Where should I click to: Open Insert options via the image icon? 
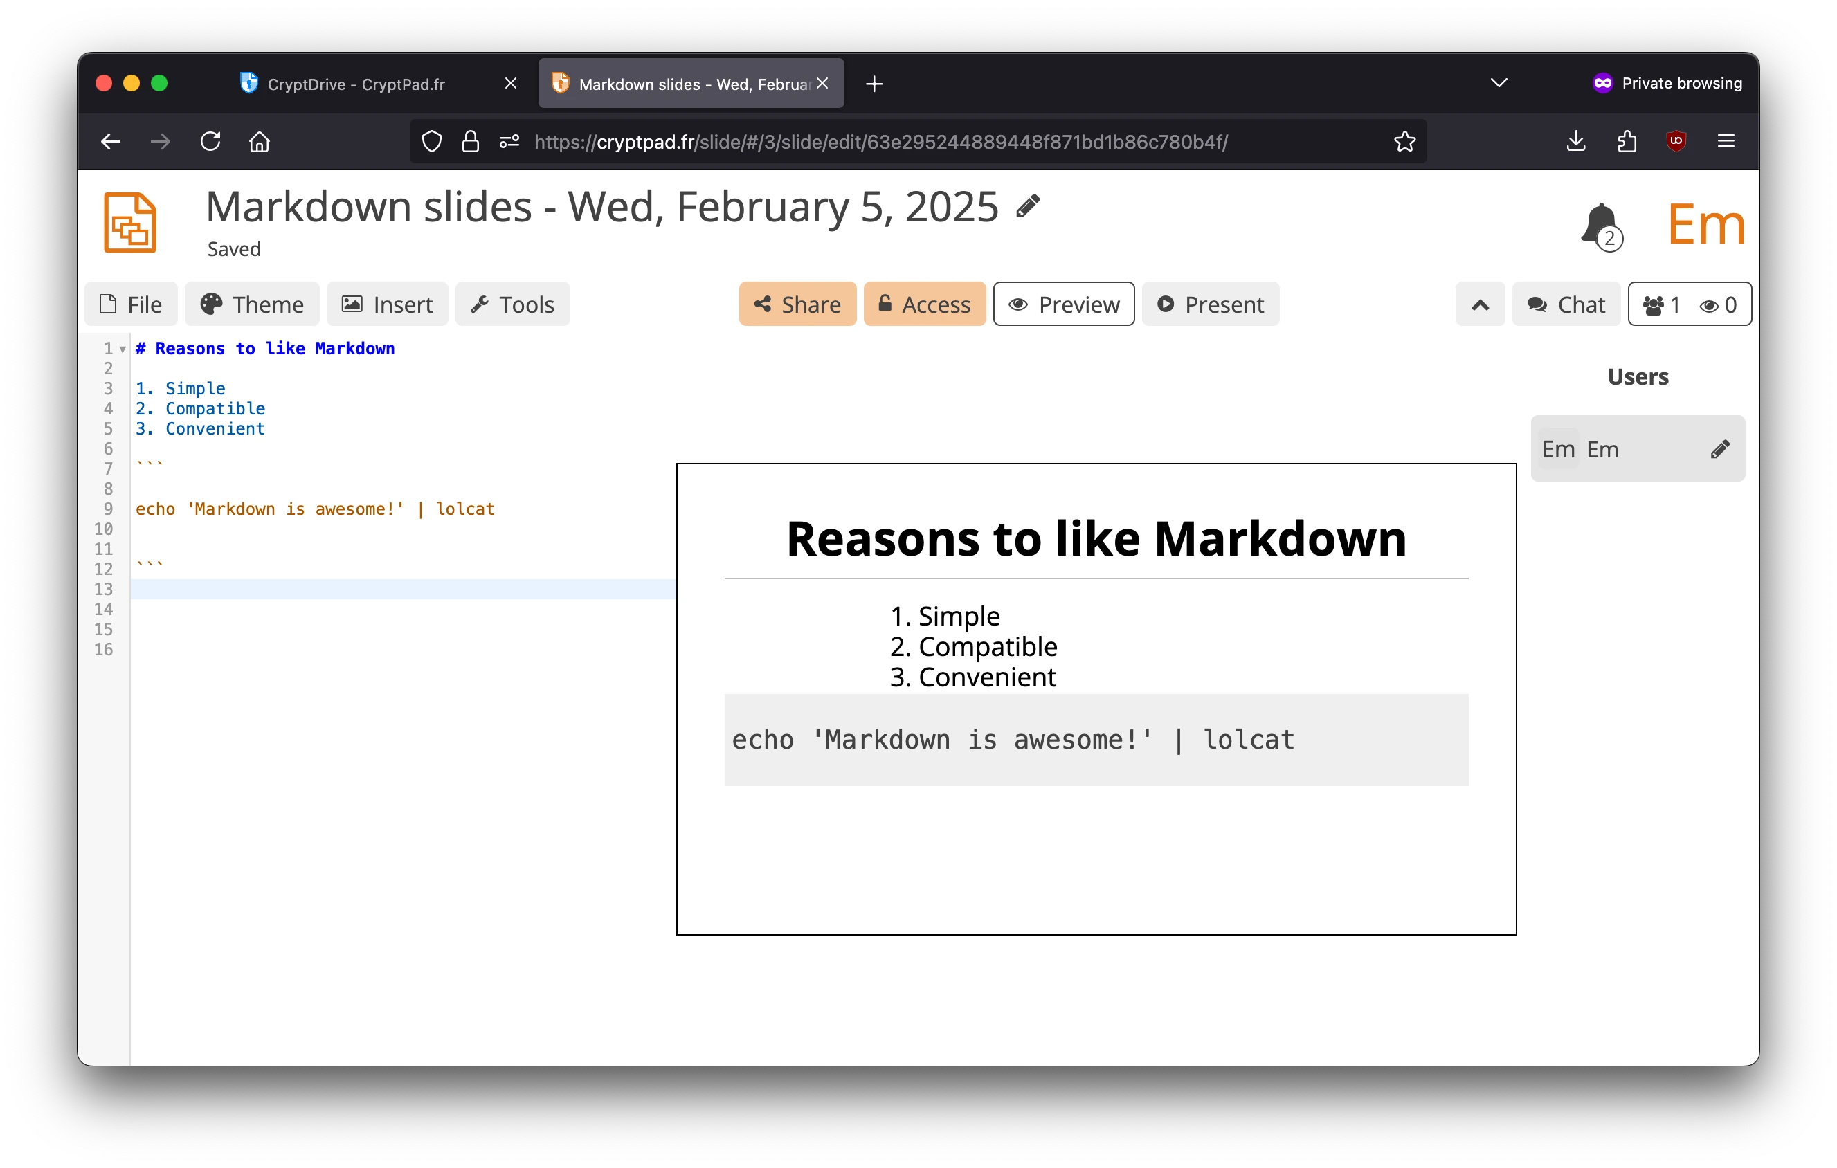(x=352, y=304)
